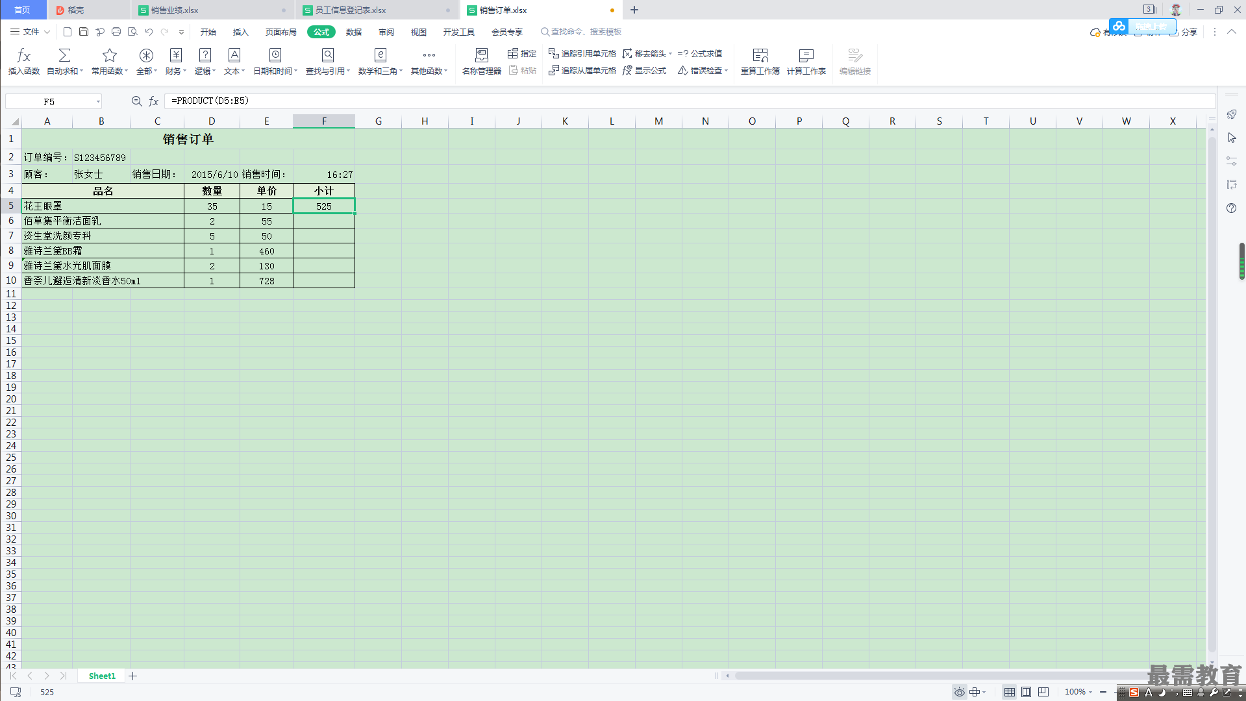Screen dimensions: 1246x701
Task: Open the Logical functions (逻辑) icon
Action: (x=205, y=55)
